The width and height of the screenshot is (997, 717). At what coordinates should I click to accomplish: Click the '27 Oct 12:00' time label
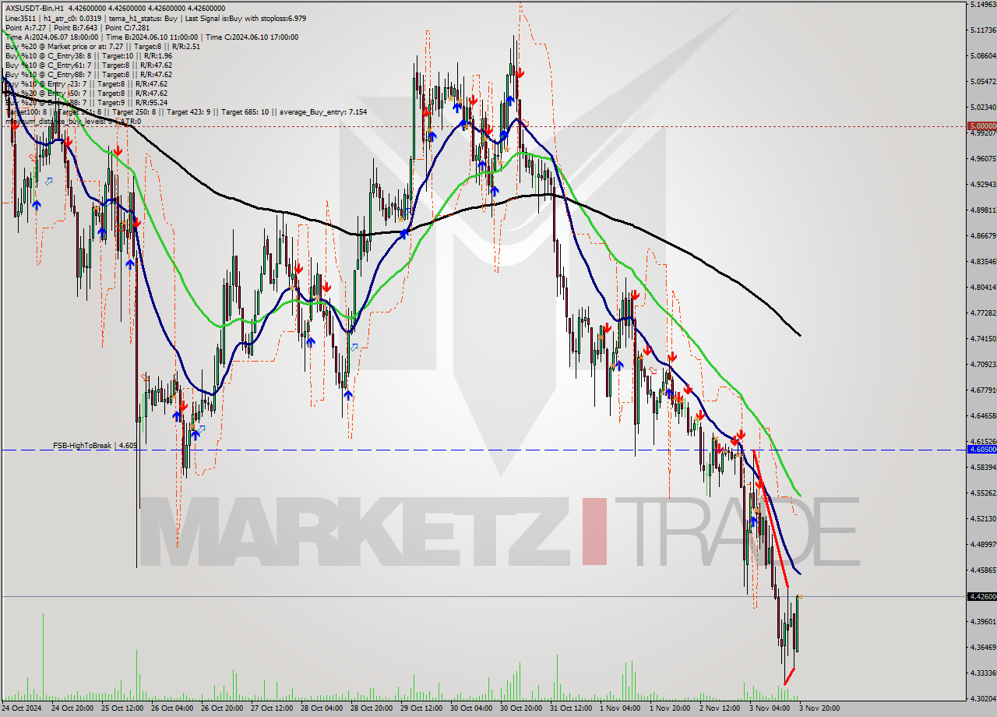272,708
